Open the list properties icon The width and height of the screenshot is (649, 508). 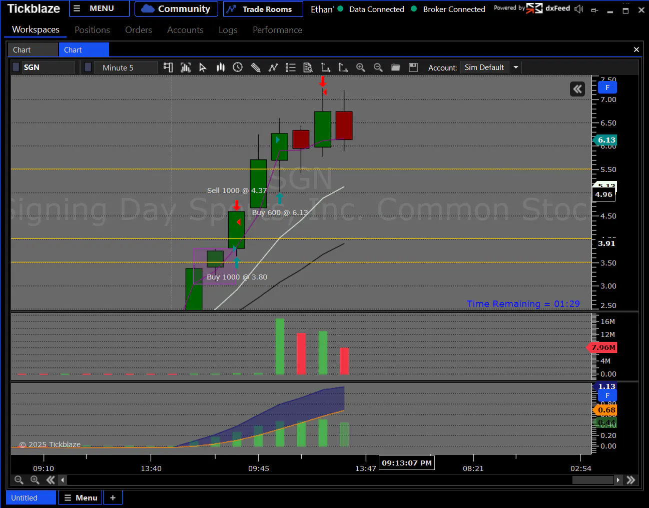(x=290, y=67)
